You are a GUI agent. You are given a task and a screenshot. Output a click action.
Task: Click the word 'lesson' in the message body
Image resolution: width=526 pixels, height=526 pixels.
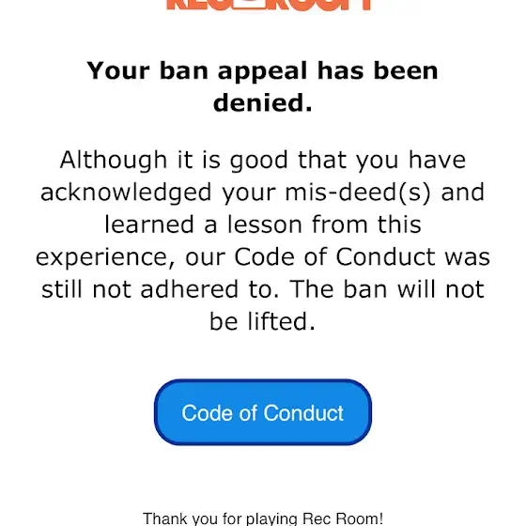pos(265,224)
